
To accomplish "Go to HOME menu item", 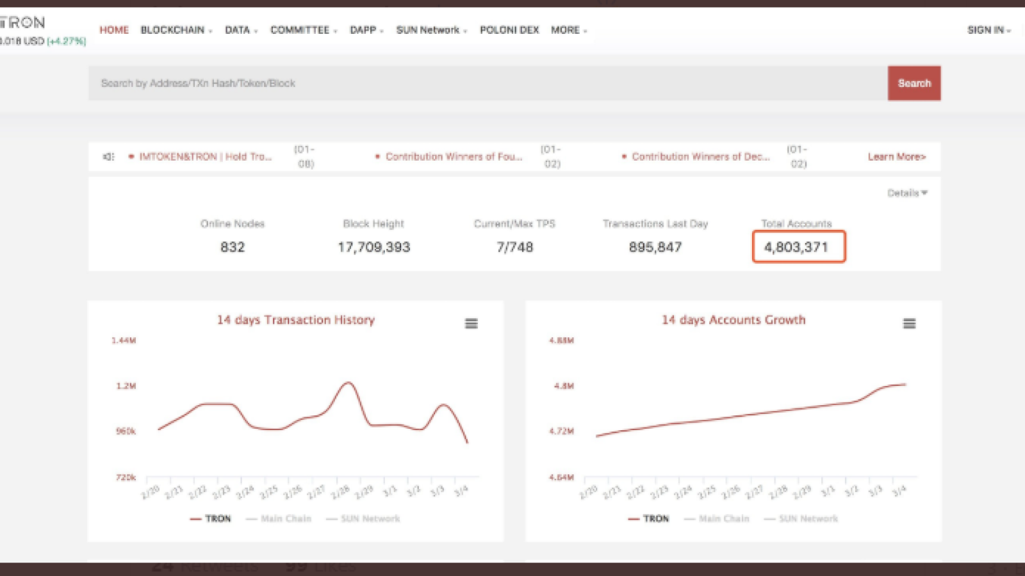I will pos(114,30).
